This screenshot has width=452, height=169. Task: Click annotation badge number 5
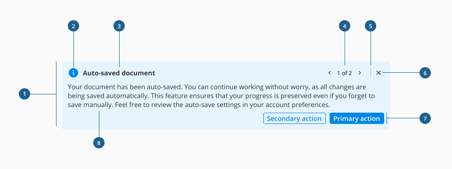(x=371, y=26)
